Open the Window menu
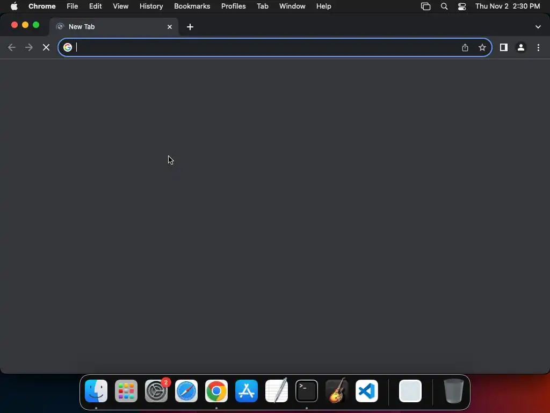The height and width of the screenshot is (413, 550). click(292, 6)
